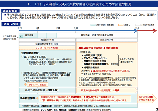Viewport: 158px width, 111px height.
Task: Click bullet 始業時刻等の変更
Action: (x=92, y=55)
